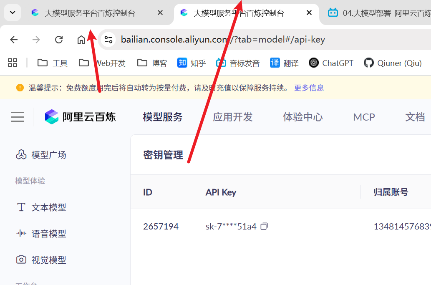This screenshot has height=285, width=431.
Task: Open the 更多信息 link
Action: tap(309, 88)
